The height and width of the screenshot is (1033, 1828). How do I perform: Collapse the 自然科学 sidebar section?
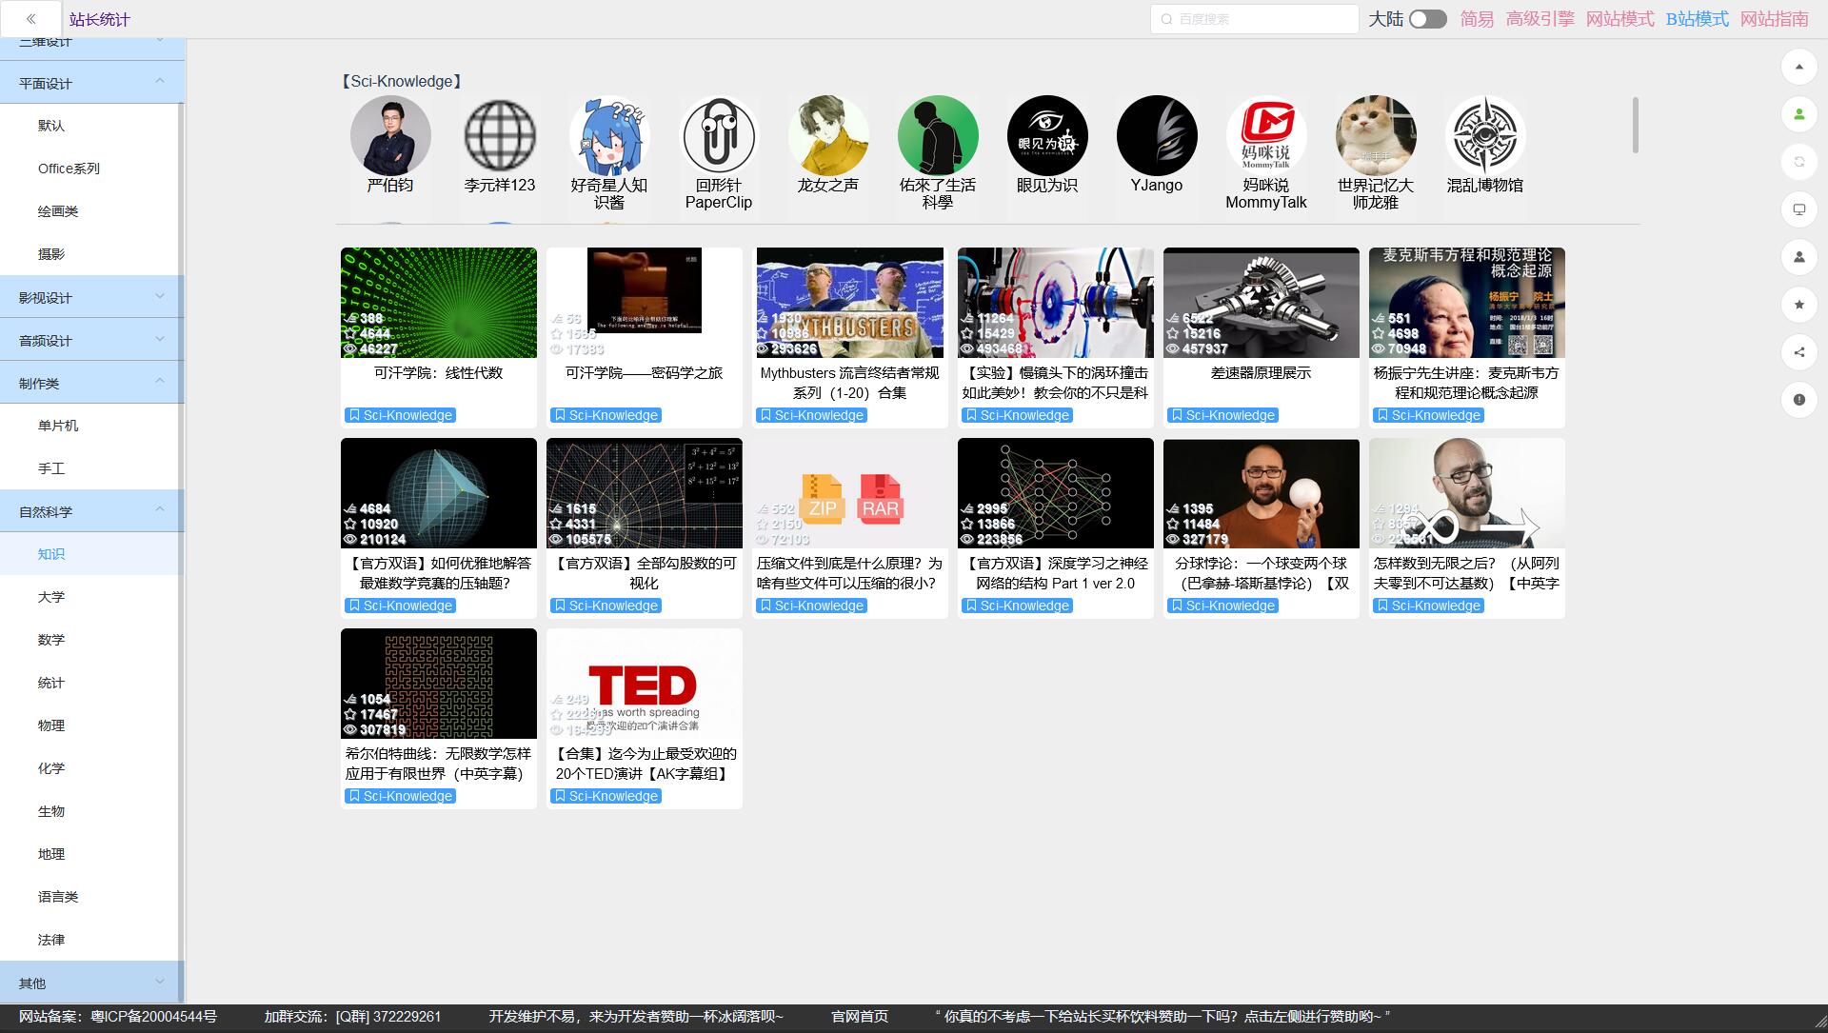pyautogui.click(x=91, y=511)
